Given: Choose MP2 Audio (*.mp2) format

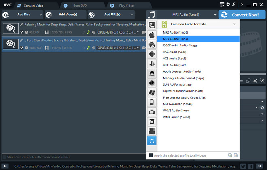Looking at the screenshot, I should [198, 32].
